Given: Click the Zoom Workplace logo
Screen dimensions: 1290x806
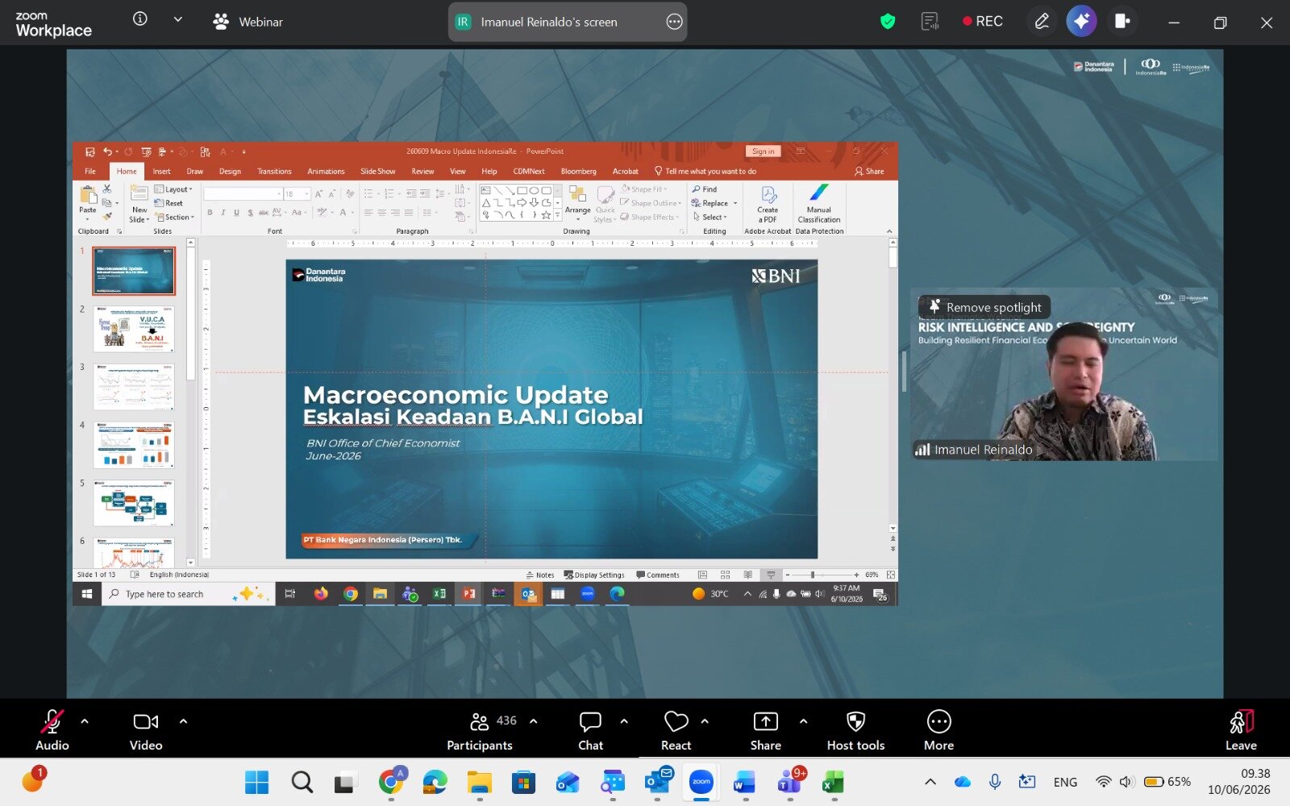Looking at the screenshot, I should pos(53,24).
